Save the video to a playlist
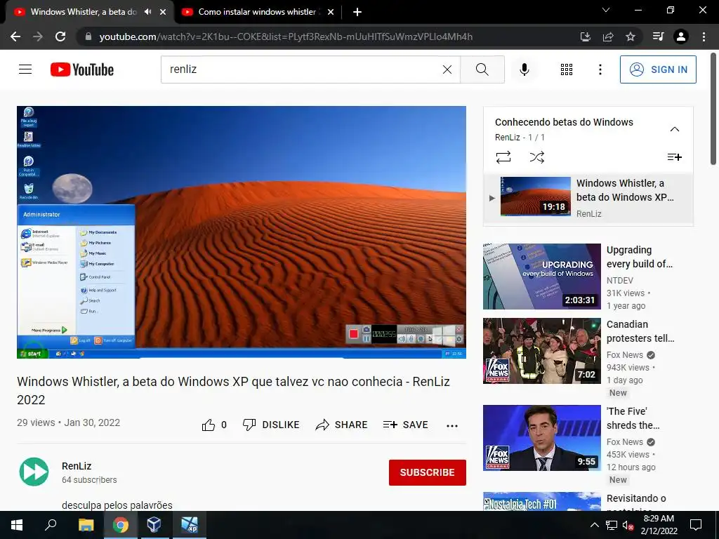719x539 pixels. pos(405,425)
